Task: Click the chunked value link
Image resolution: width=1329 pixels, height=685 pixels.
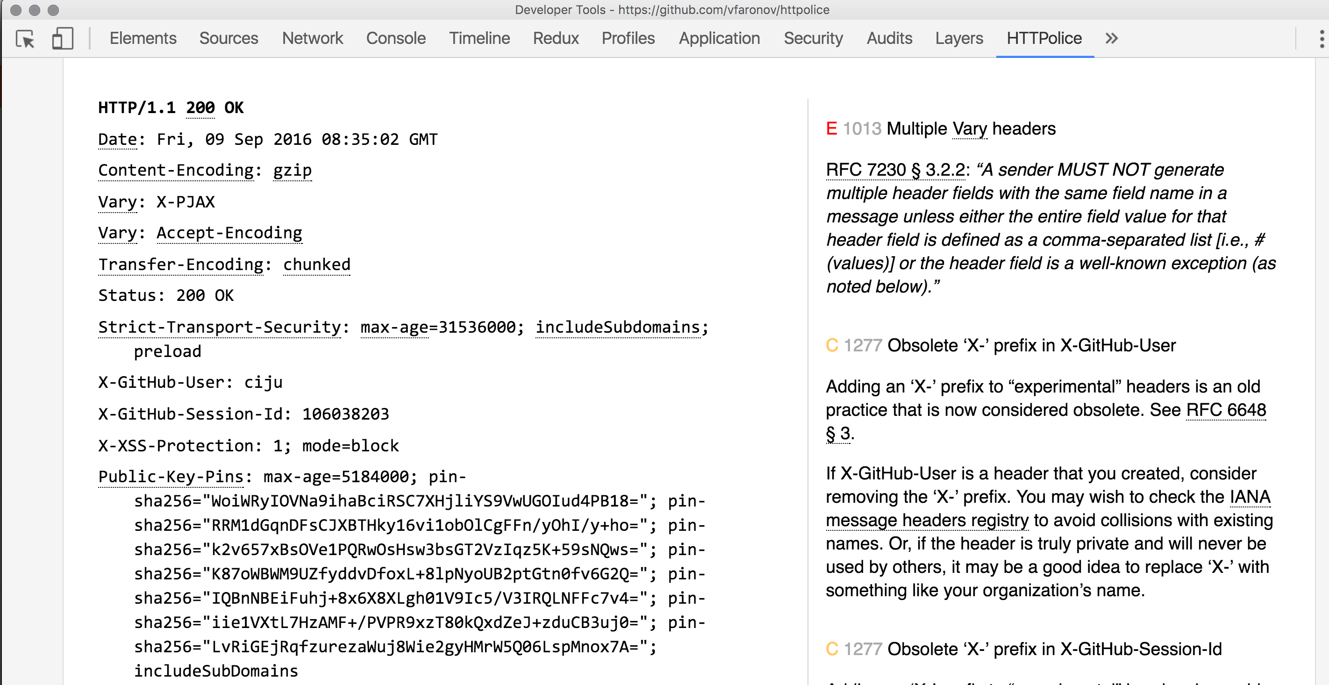Action: (317, 264)
